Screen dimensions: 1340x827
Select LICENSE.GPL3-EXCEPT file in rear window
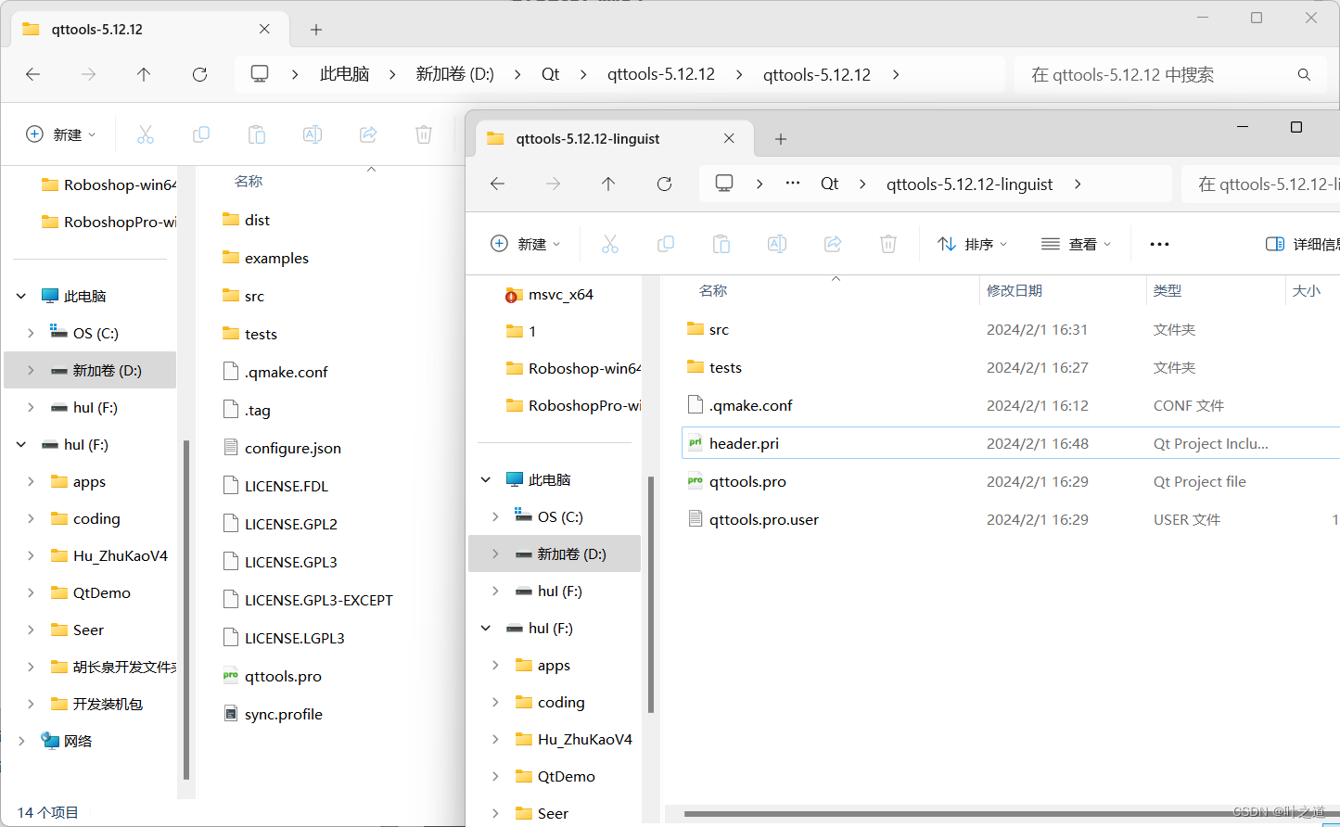[319, 600]
